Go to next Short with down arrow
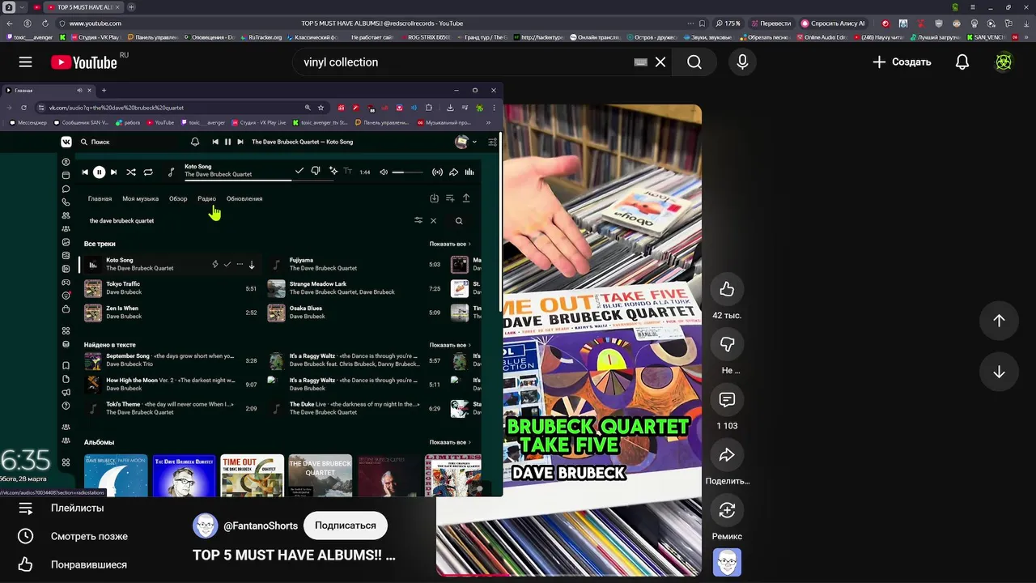Viewport: 1036px width, 583px height. (x=999, y=372)
